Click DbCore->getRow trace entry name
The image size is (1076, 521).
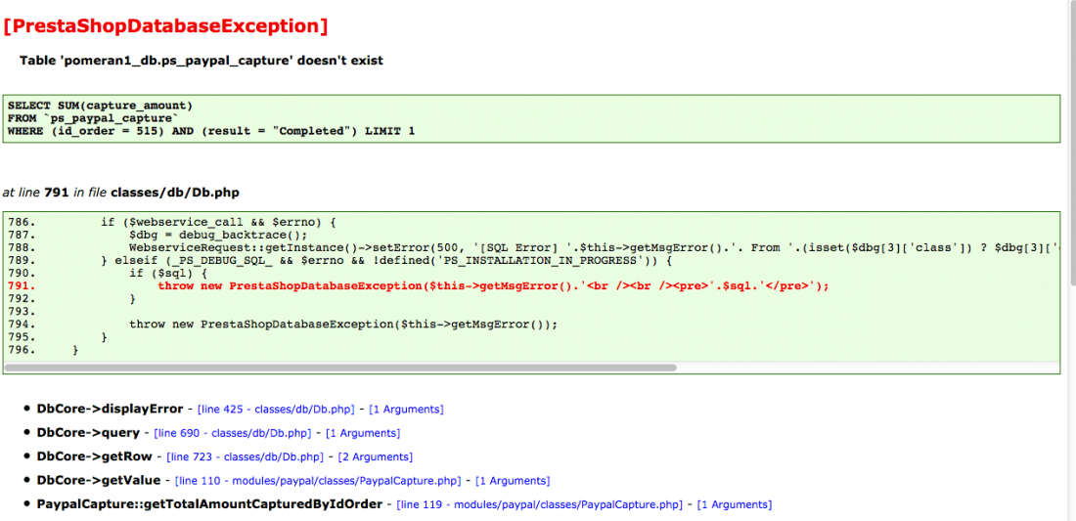pyautogui.click(x=95, y=456)
